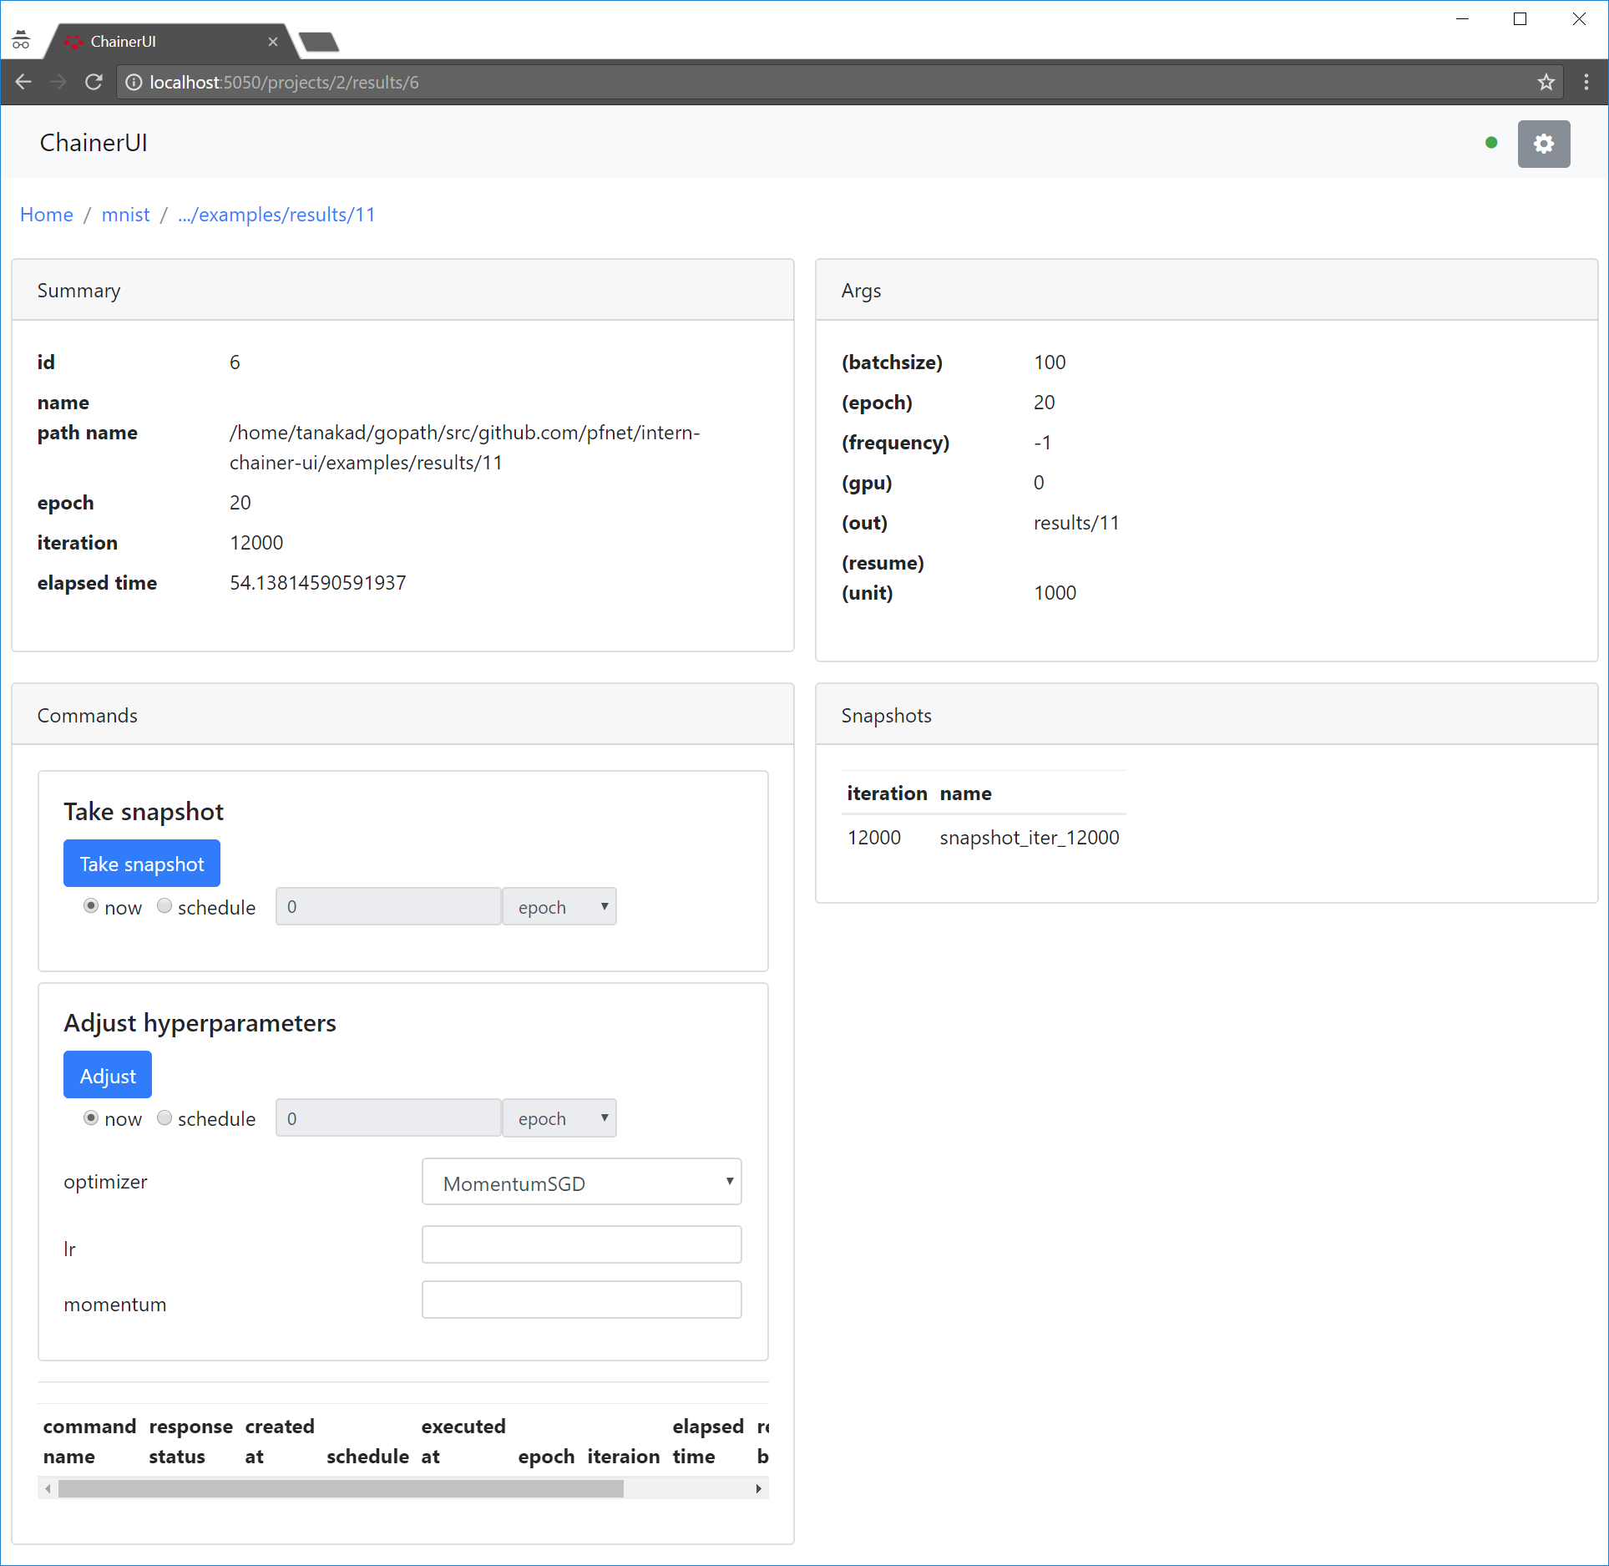Focus the momentum input field
This screenshot has width=1609, height=1566.
[x=582, y=1300]
